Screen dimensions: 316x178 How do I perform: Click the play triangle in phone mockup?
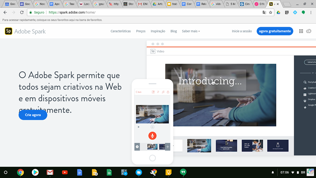[139, 127]
